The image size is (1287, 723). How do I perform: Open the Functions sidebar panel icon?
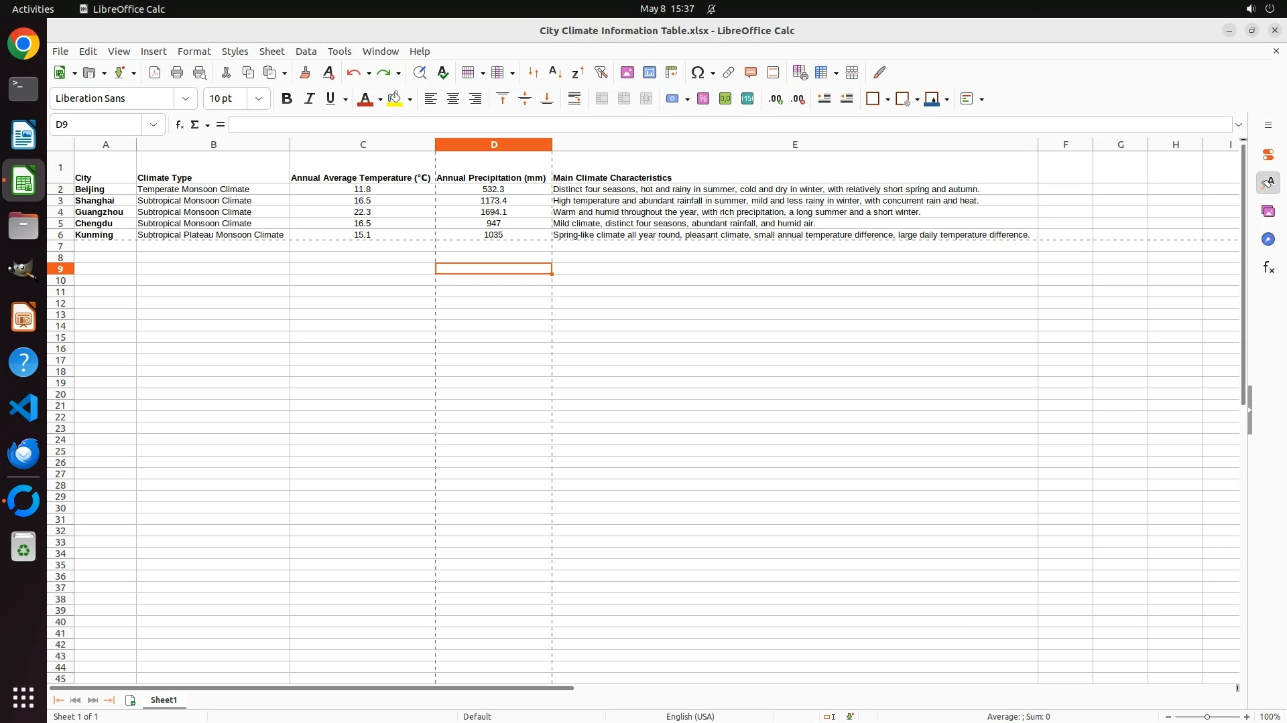pyautogui.click(x=1268, y=268)
